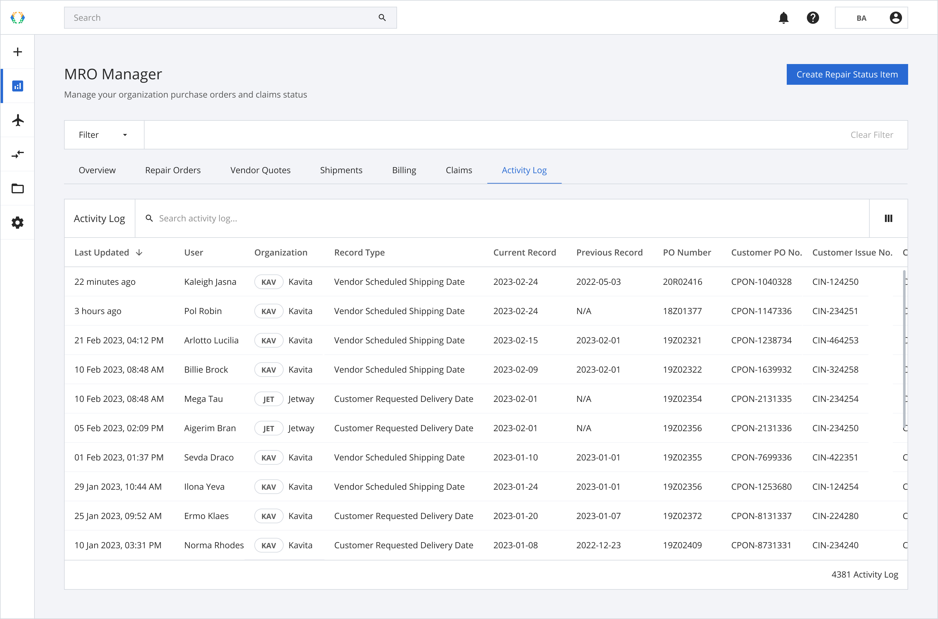Click 'Aigerim Bran' user cell

pos(209,428)
